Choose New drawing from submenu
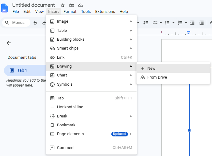This screenshot has height=156, width=212. (x=173, y=68)
